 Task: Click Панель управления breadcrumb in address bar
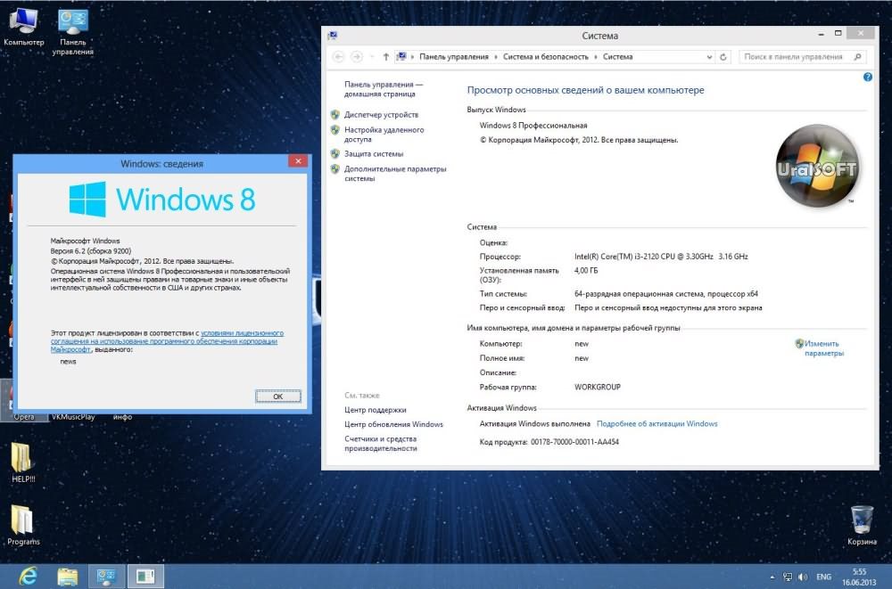click(454, 57)
